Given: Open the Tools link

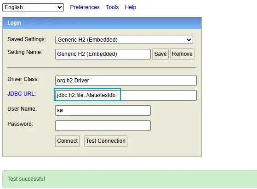Looking at the screenshot, I should [x=112, y=7].
